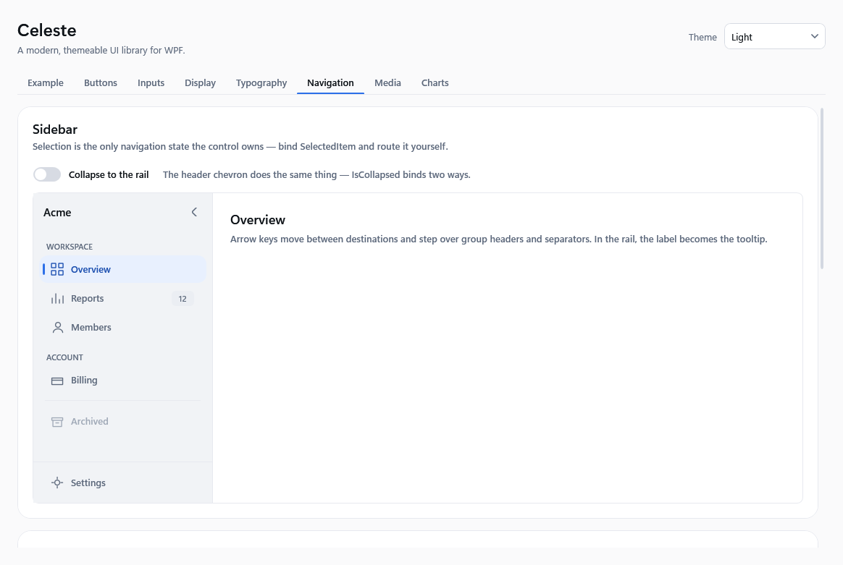
Task: Click the Archived box icon
Action: click(57, 422)
